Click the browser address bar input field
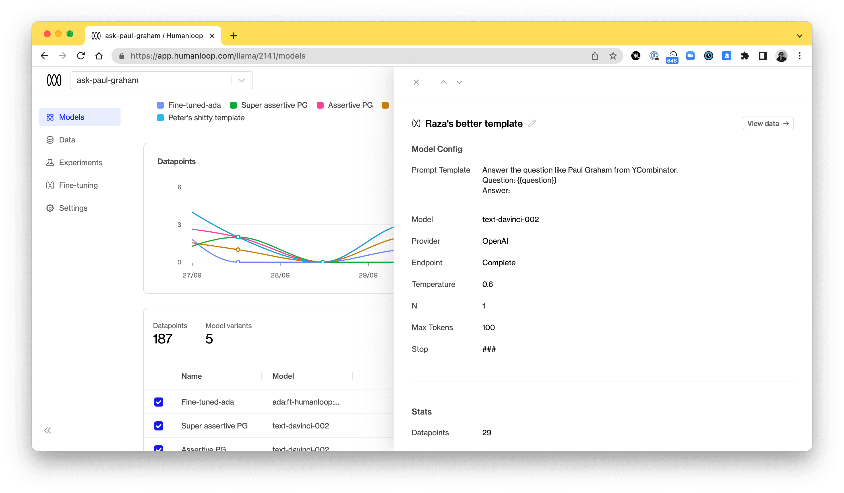 pyautogui.click(x=353, y=56)
